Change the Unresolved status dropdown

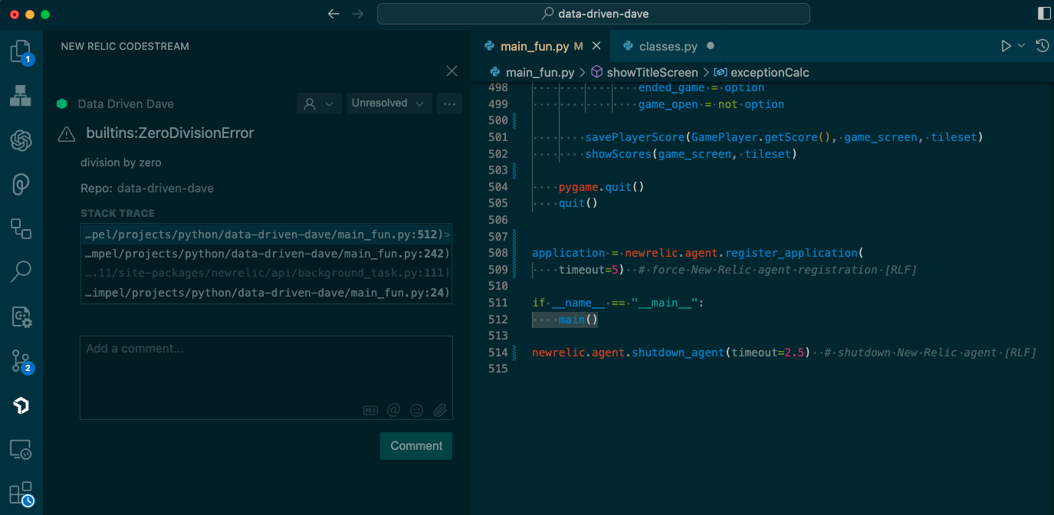389,103
